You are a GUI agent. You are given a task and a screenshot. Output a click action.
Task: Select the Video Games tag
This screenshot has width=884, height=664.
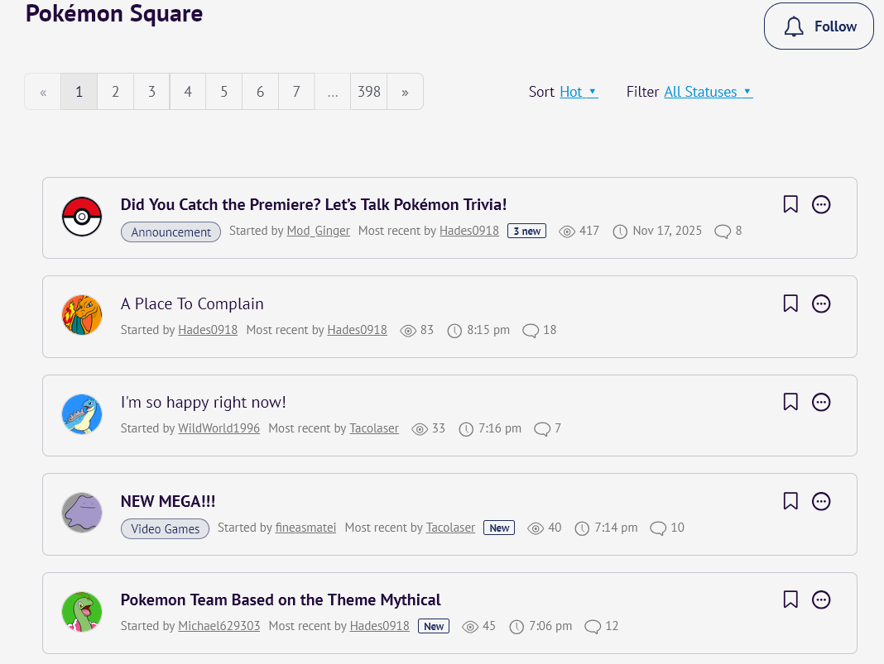point(166,528)
